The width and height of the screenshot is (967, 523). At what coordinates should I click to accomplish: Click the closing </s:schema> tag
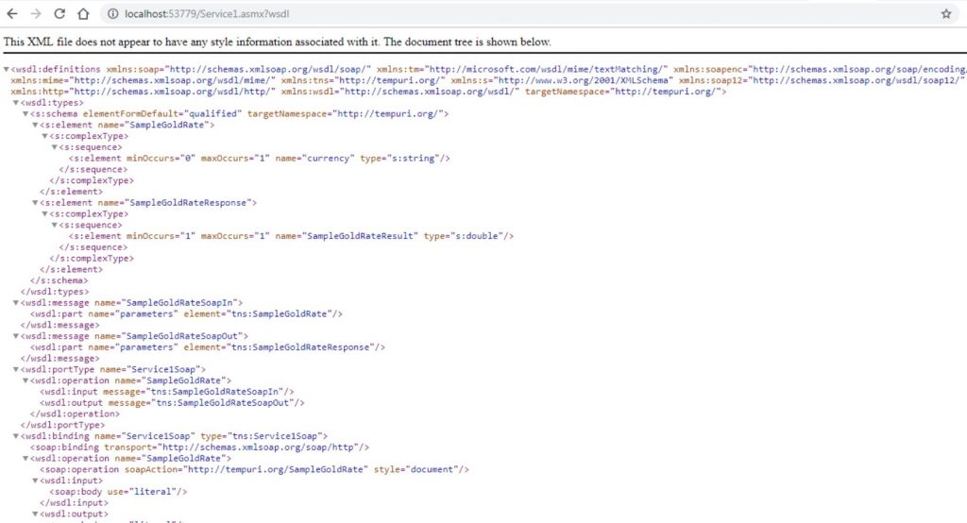point(59,280)
